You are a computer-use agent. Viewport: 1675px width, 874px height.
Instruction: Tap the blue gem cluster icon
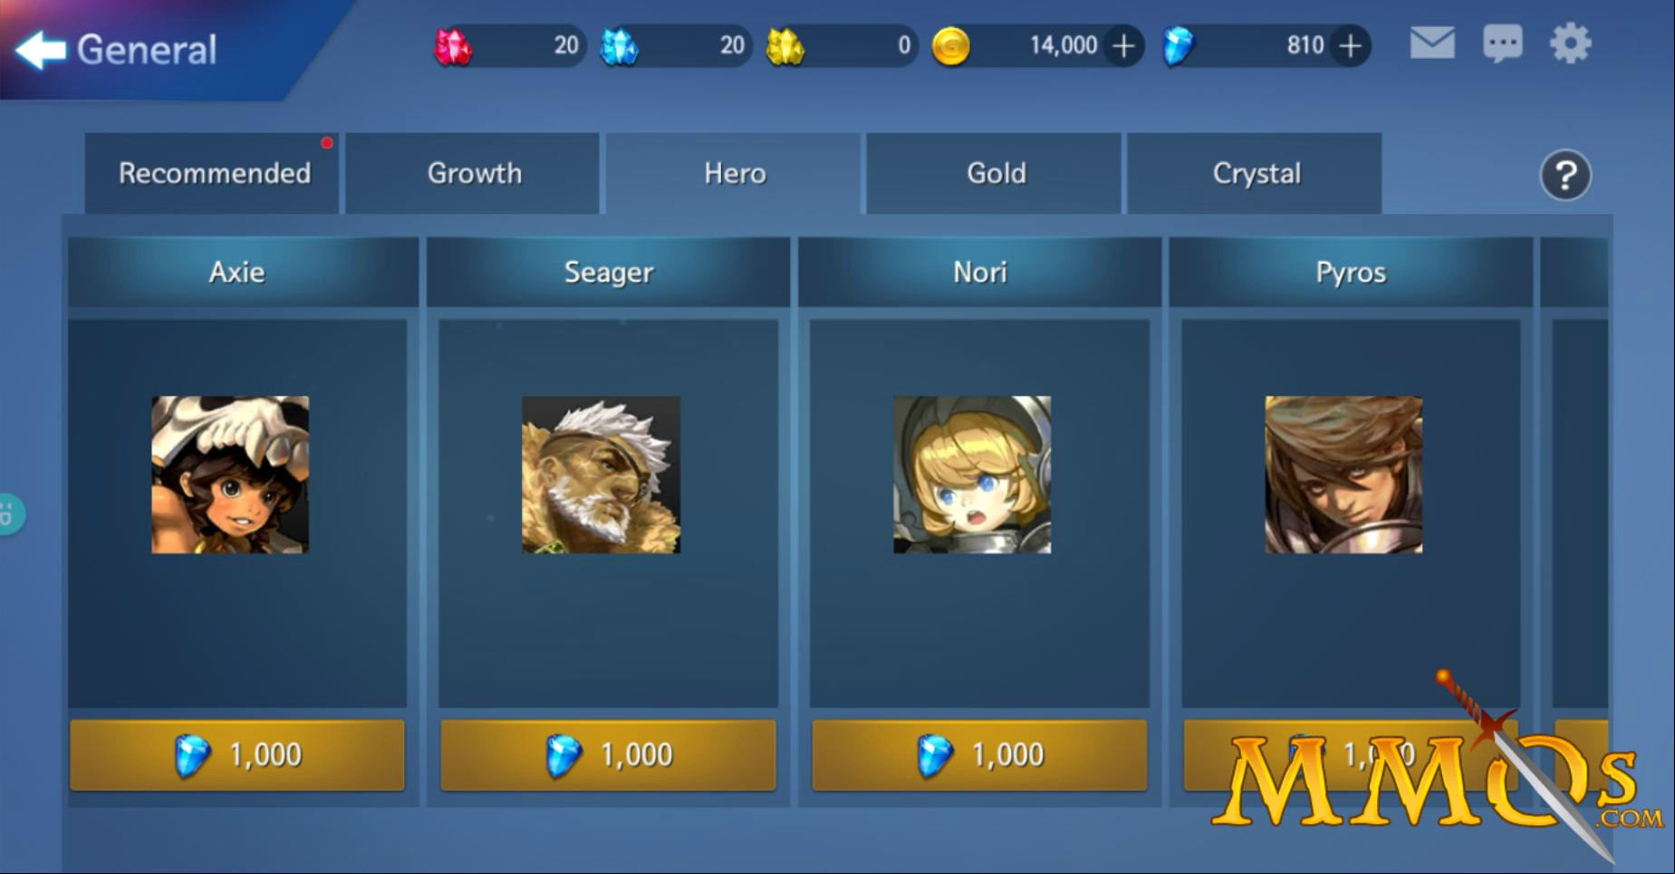[620, 46]
